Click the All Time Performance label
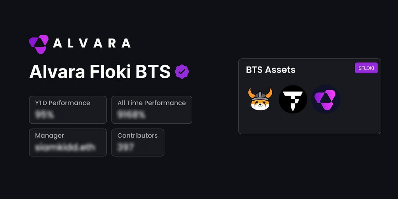 pos(152,103)
